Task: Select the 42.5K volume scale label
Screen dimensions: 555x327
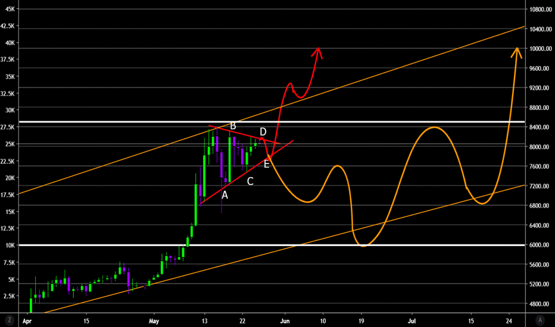Action: coord(8,26)
